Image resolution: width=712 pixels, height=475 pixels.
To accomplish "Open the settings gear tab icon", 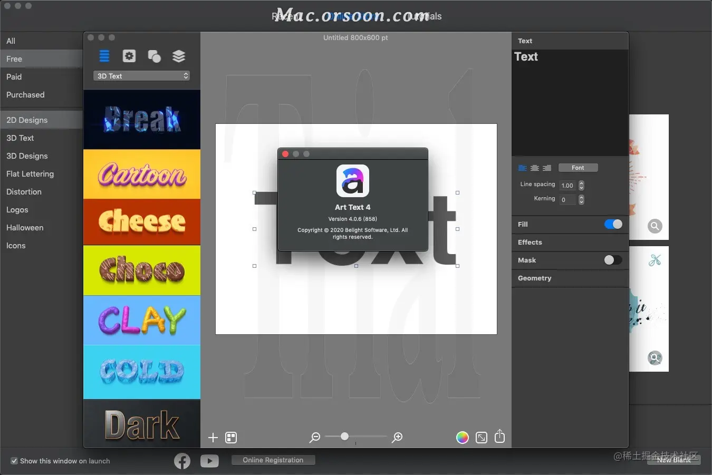I will coord(129,56).
